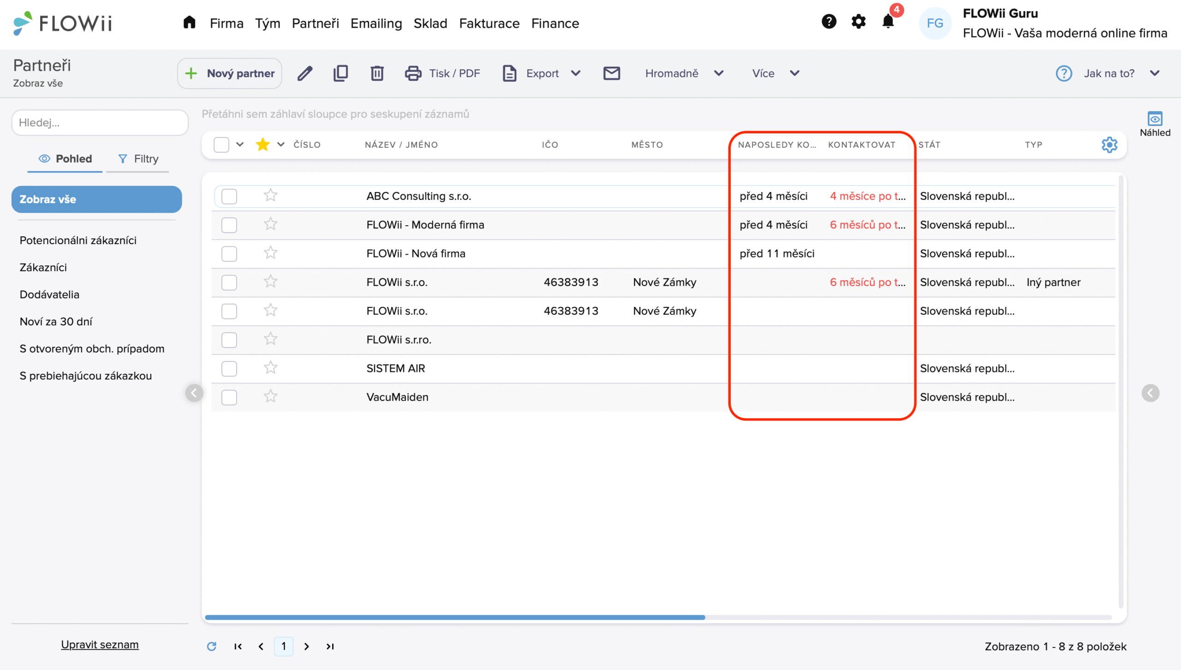The height and width of the screenshot is (670, 1181).
Task: Click the trash delete icon
Action: pos(377,73)
